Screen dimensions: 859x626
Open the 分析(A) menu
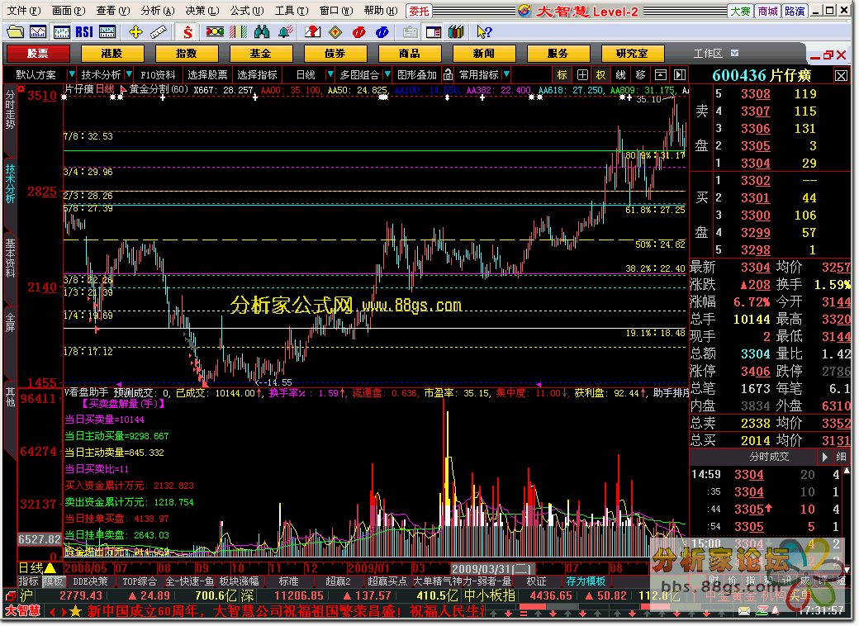click(x=157, y=11)
